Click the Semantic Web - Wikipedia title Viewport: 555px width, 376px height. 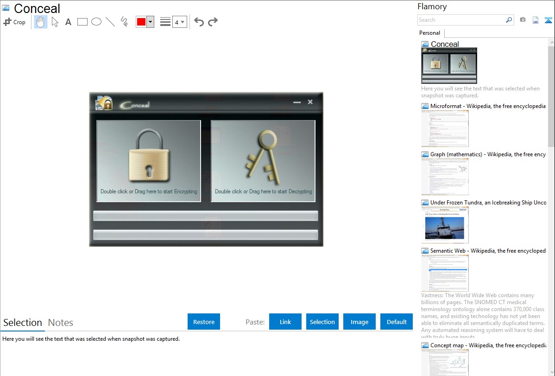tap(488, 250)
